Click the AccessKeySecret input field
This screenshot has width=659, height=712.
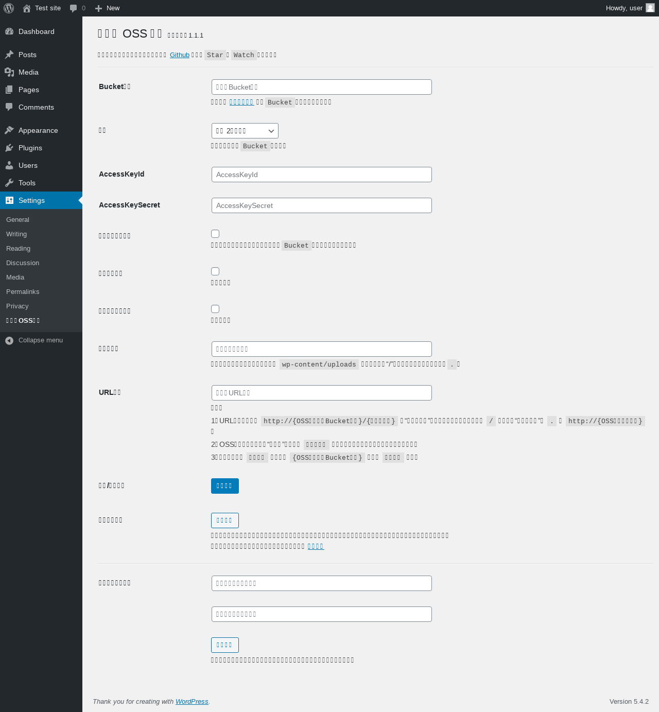coord(322,205)
